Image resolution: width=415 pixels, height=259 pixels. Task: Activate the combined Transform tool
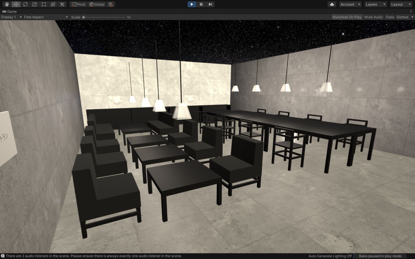pyautogui.click(x=53, y=4)
